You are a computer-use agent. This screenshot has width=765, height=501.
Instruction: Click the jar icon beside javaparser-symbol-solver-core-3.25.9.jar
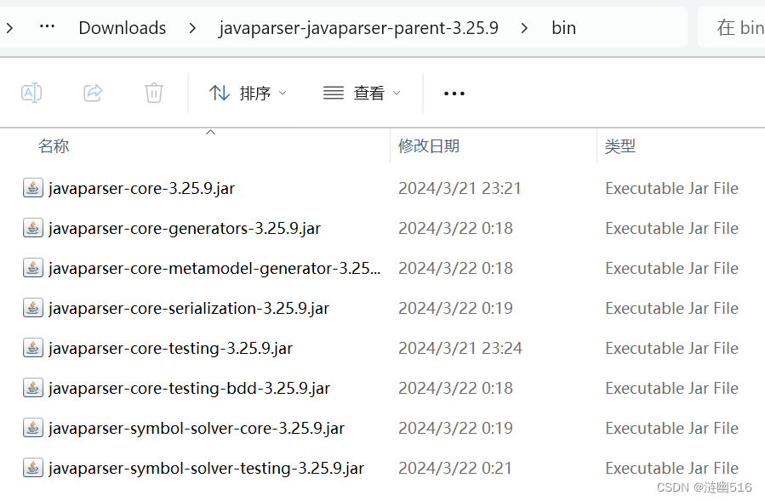[x=32, y=428]
